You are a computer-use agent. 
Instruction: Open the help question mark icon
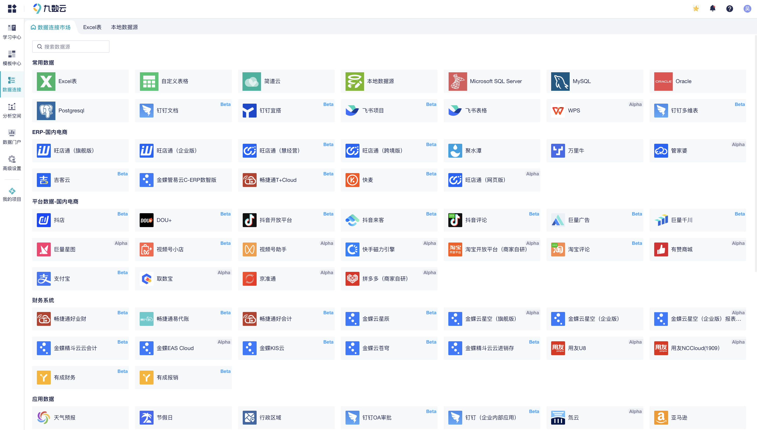pyautogui.click(x=729, y=8)
